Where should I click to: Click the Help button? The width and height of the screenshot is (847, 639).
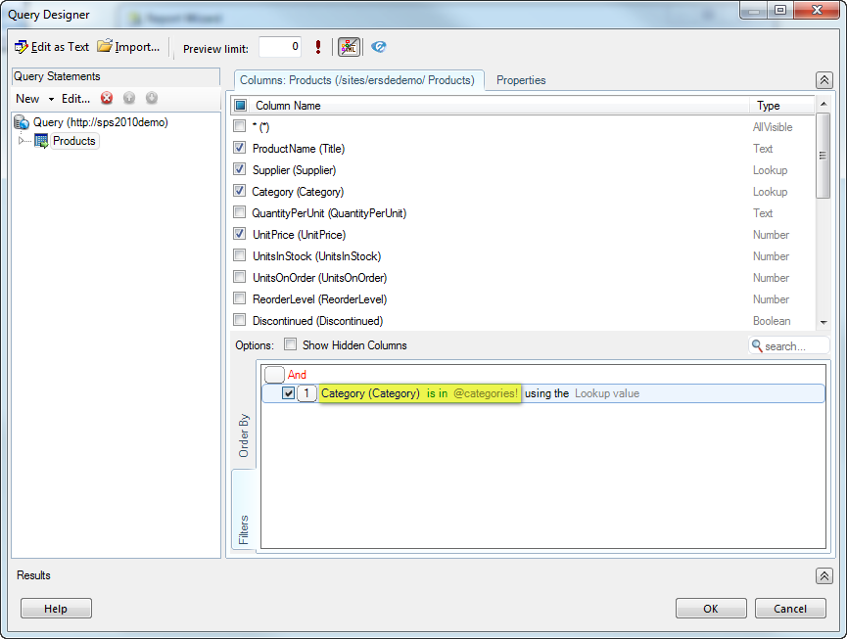(x=56, y=609)
